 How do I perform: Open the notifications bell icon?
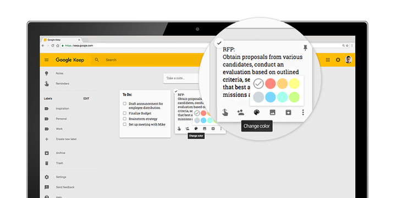(338, 60)
